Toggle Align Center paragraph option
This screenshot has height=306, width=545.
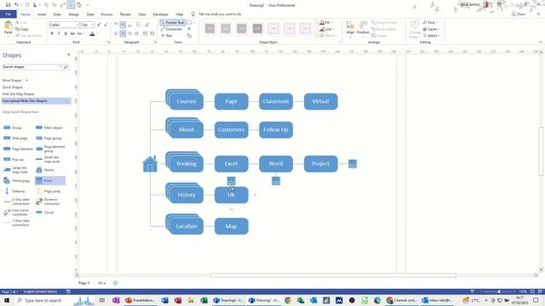(x=123, y=33)
